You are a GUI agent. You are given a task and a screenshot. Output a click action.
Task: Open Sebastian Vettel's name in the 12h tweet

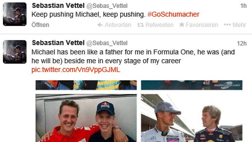pos(57,43)
